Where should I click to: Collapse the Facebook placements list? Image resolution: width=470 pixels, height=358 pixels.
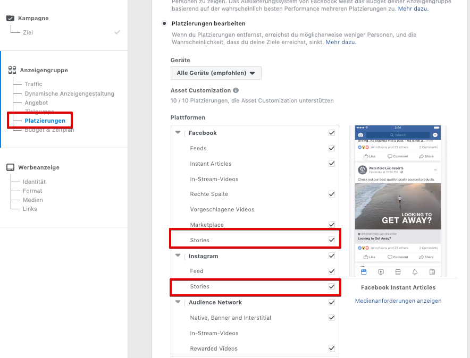click(x=178, y=132)
